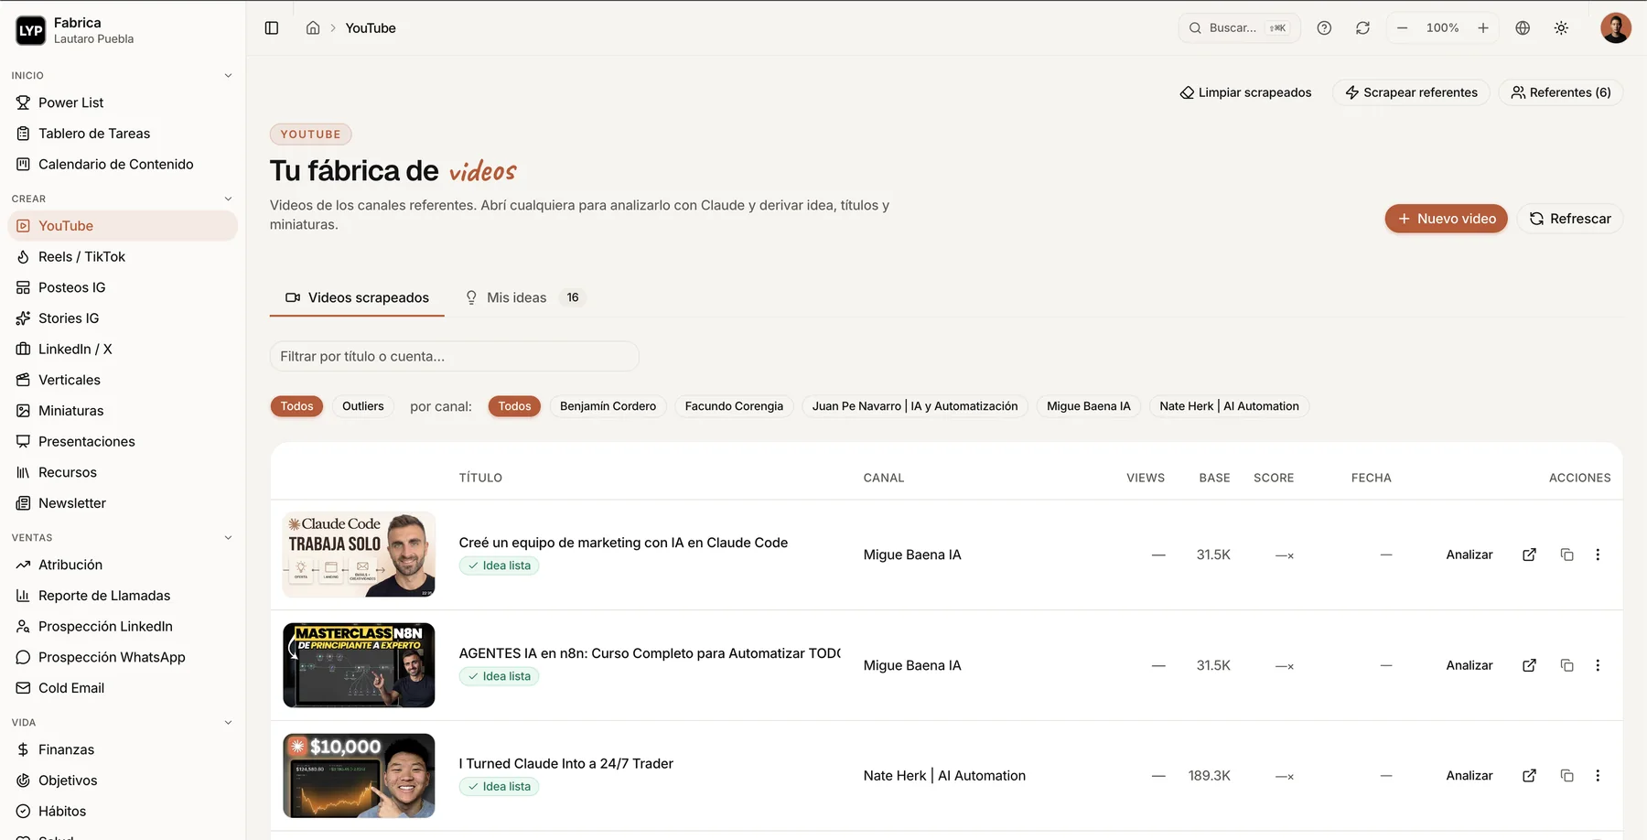
Task: Click the Filtrar por título o cuenta field
Action: pyautogui.click(x=454, y=356)
